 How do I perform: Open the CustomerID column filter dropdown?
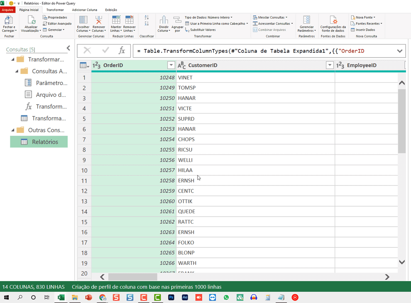click(x=330, y=65)
